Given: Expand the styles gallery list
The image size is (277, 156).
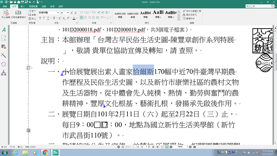Looking at the screenshot, I should pos(179,18).
